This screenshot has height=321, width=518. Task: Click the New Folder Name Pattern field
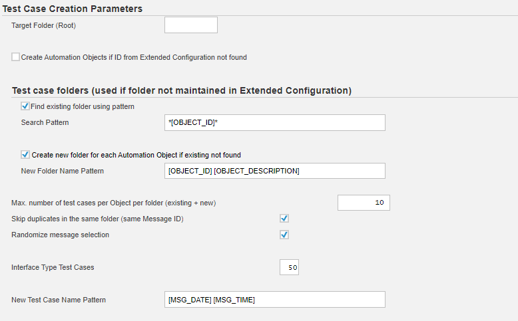coord(274,171)
